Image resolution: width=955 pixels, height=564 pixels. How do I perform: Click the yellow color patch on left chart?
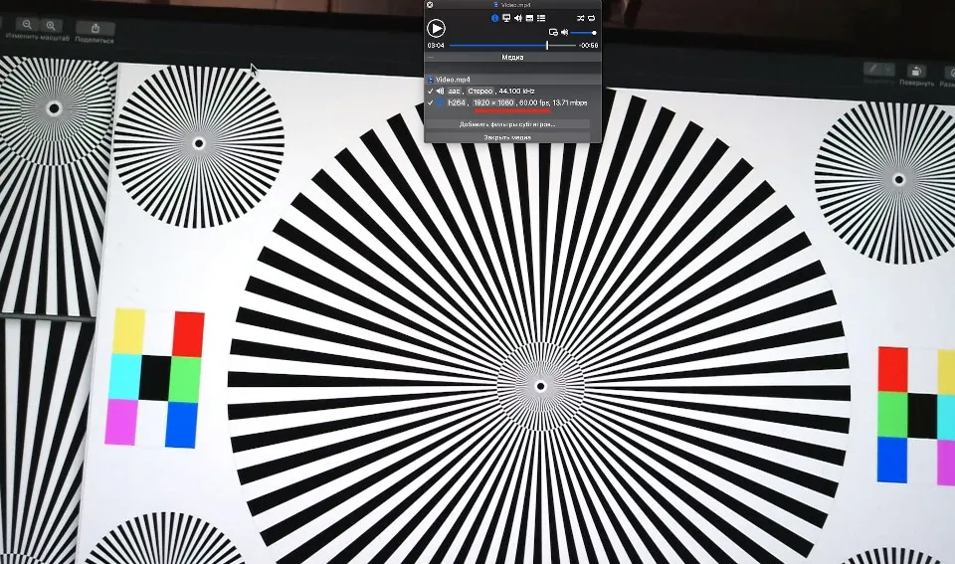129,331
